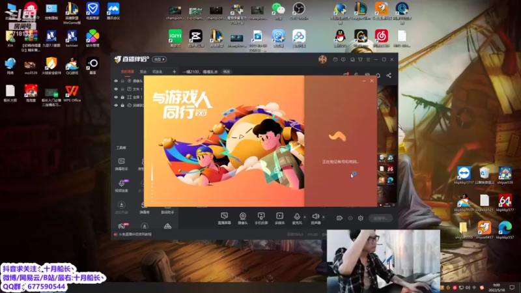This screenshot has width=521, height=293.
Task: Click the modify title button beside stream title
Action: pyautogui.click(x=226, y=72)
